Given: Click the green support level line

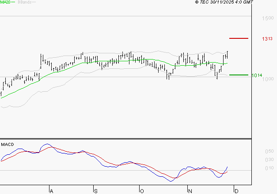Looking at the screenshot, I should 239,75.
